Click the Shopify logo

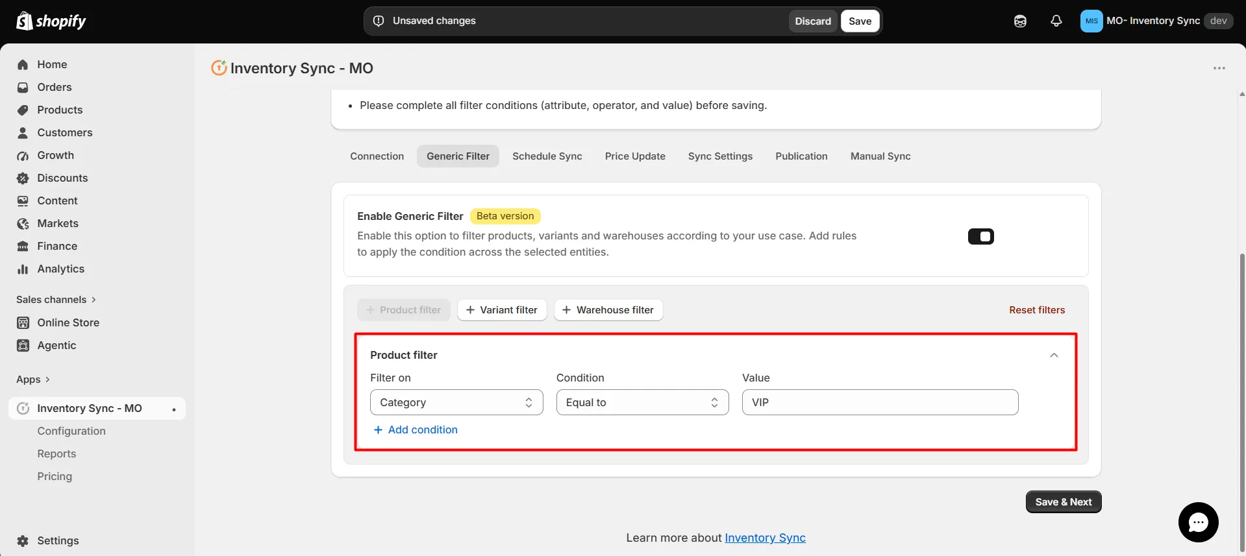(x=51, y=21)
